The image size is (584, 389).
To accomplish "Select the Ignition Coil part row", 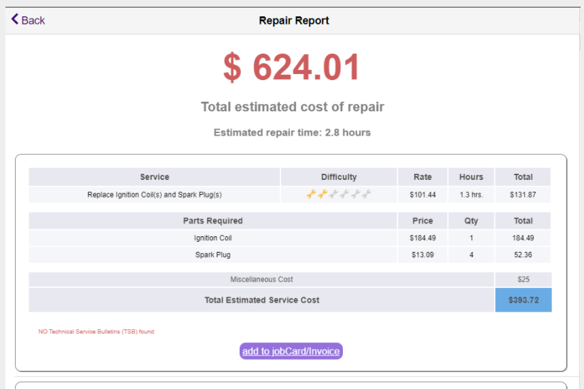I will point(213,238).
